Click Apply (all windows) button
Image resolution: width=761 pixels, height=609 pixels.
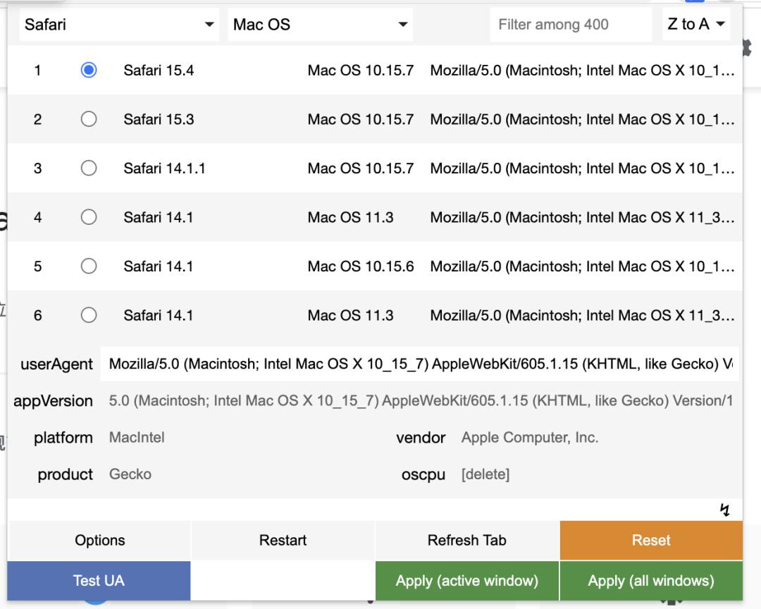[650, 581]
